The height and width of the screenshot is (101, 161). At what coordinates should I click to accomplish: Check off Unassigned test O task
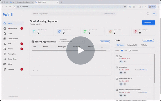pyautogui.click(x=117, y=79)
